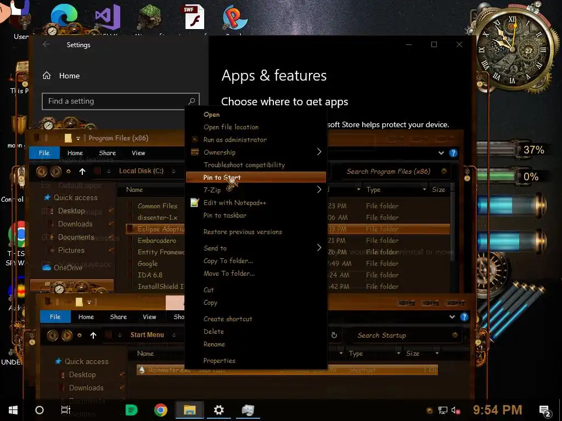Open Task View on taskbar

pyautogui.click(x=66, y=410)
